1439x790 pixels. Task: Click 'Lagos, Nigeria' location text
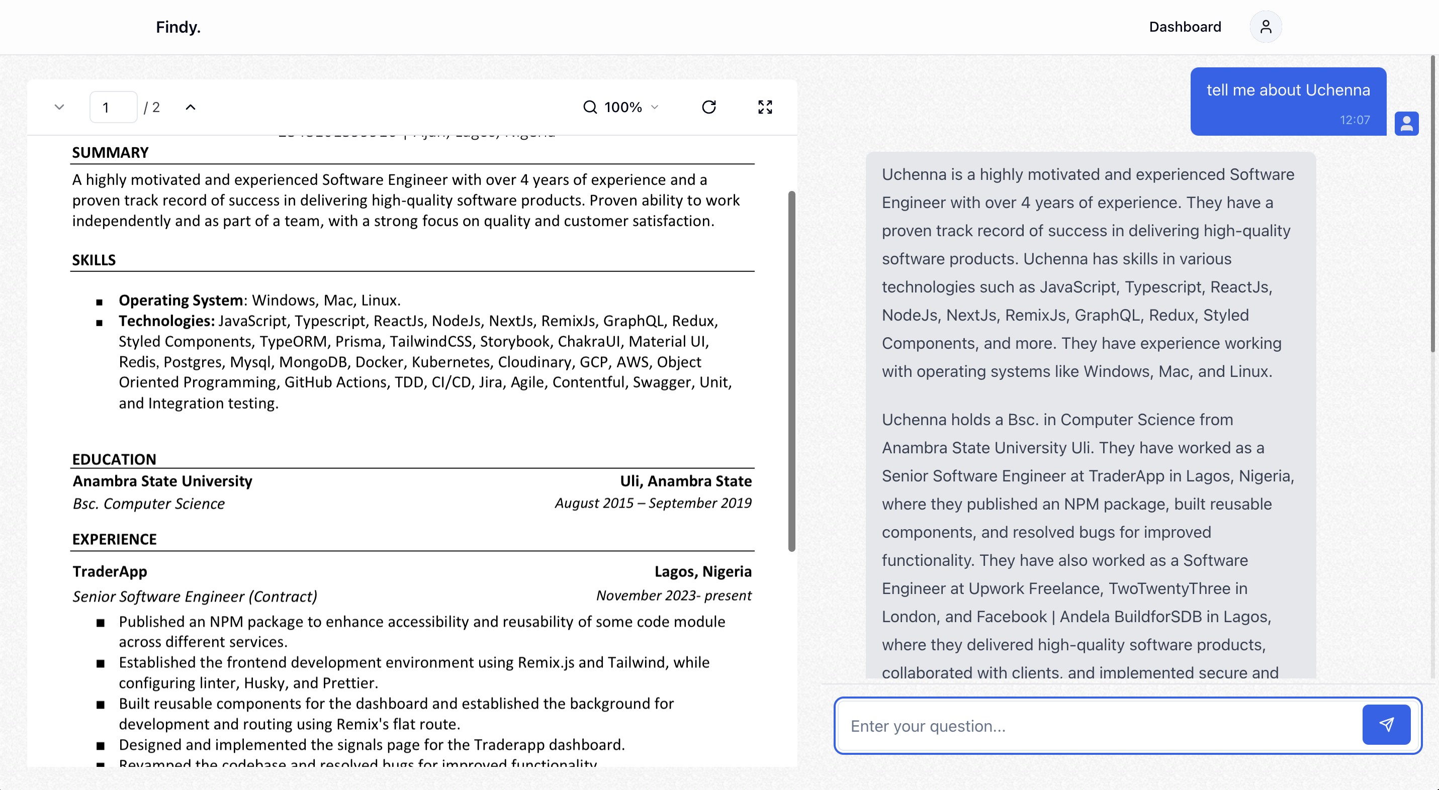[703, 571]
